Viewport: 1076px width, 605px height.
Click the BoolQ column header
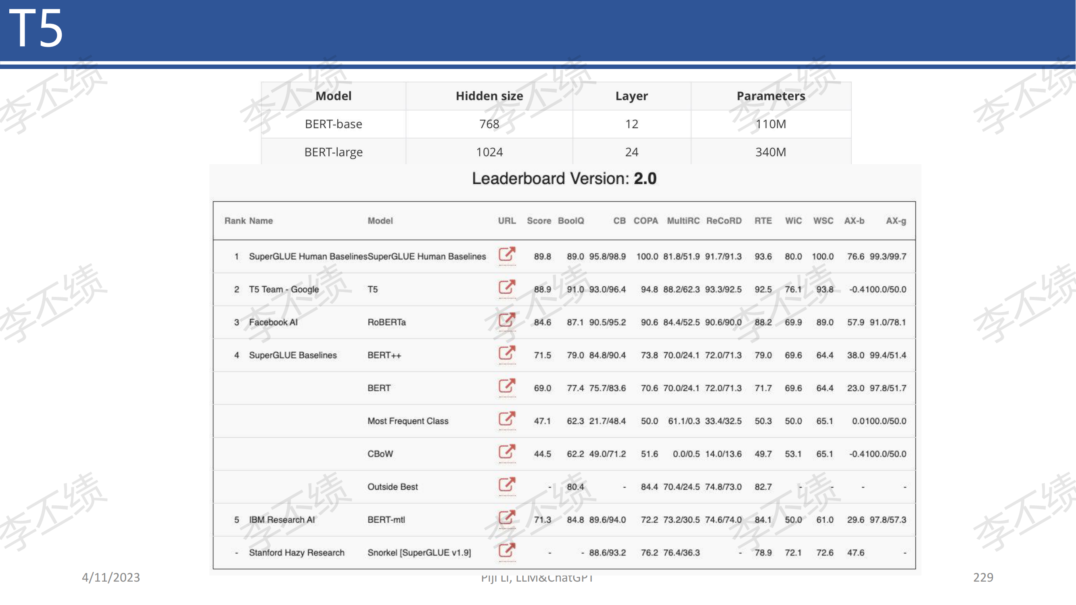tap(571, 221)
